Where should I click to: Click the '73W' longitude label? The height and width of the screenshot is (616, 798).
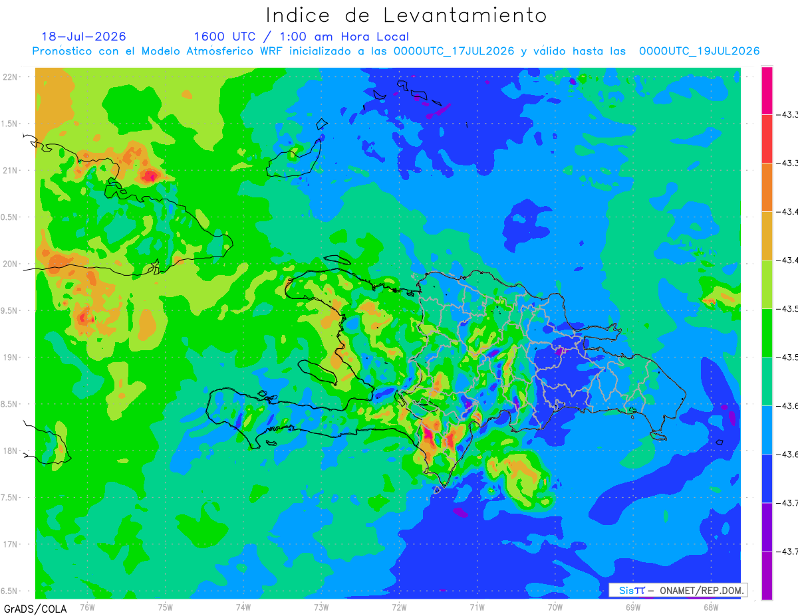click(x=321, y=607)
